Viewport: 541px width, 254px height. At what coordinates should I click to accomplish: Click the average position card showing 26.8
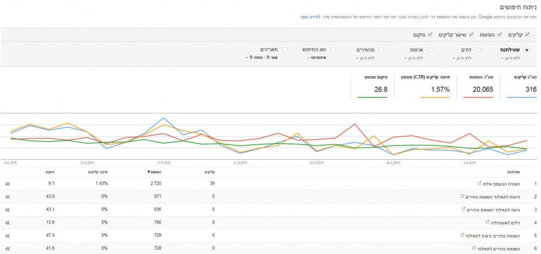[x=372, y=86]
